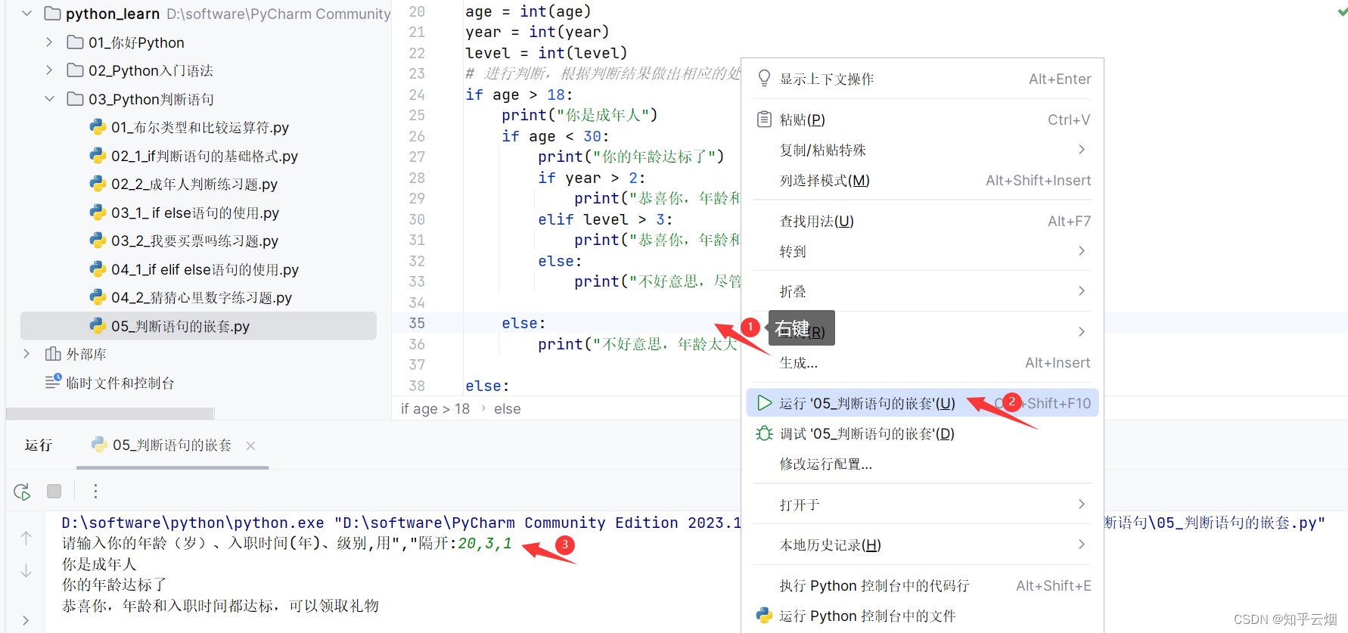Click the Python file icon of 02_1_if判断语句的基础格式.py
1348x633 pixels.
point(98,156)
